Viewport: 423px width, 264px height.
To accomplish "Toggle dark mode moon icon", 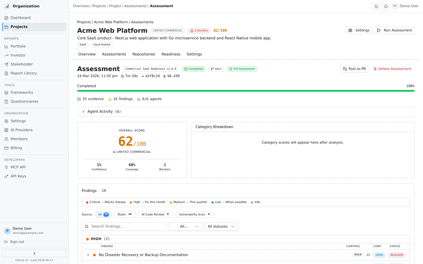I will [x=376, y=6].
